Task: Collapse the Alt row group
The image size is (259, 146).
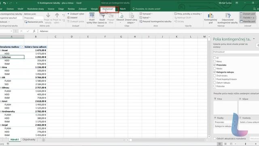Action: coord(1,77)
